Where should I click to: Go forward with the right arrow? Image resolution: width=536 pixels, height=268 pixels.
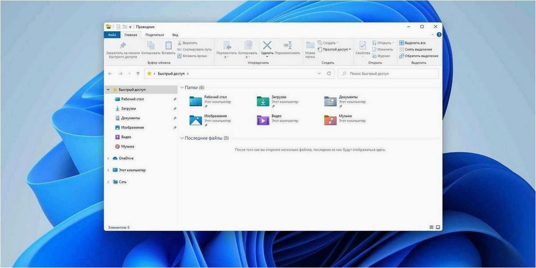(120, 73)
